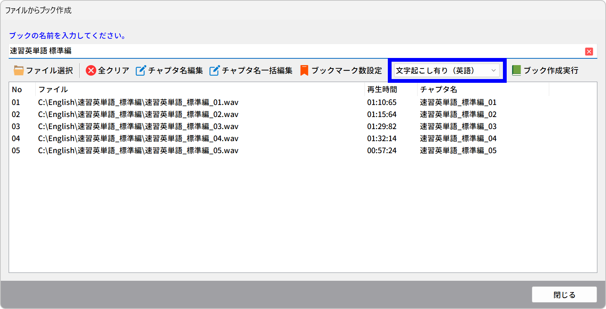Click row number 04

coord(16,139)
